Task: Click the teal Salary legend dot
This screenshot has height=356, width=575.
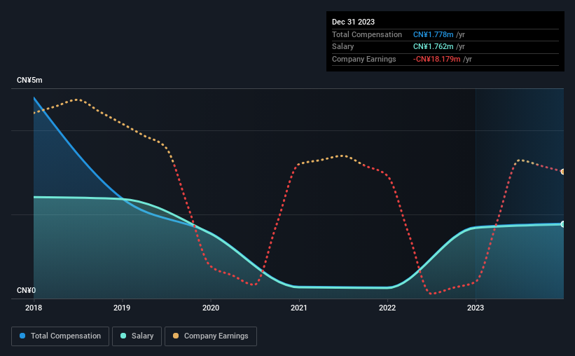Action: pos(123,336)
